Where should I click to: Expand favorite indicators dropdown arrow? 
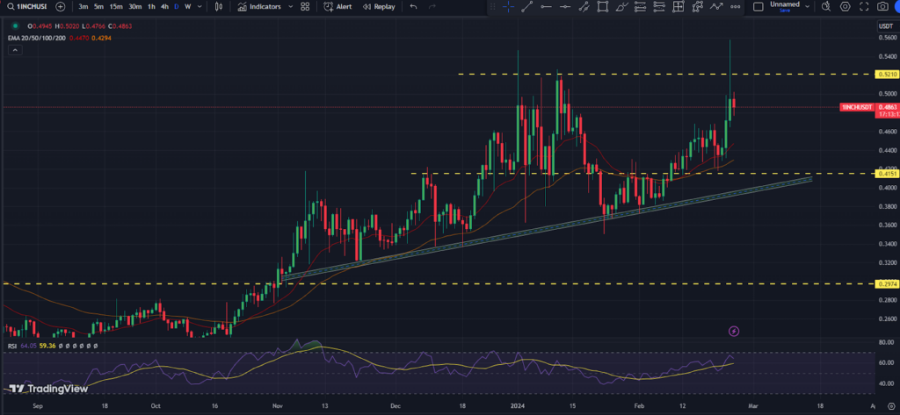[x=290, y=7]
